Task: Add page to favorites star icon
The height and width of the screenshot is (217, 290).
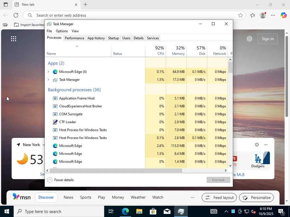Action: point(240,15)
